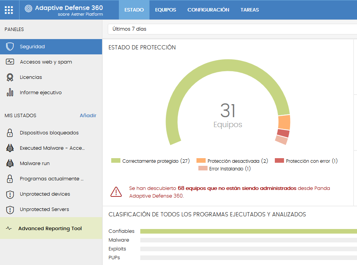
Task: Click the red Protección con error legend swatch
Action: click(x=279, y=160)
